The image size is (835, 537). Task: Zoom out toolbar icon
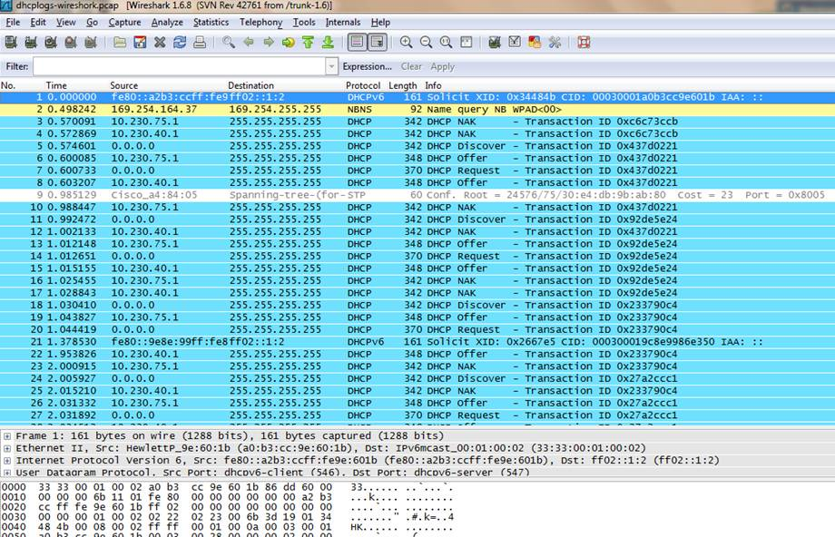[x=426, y=42]
